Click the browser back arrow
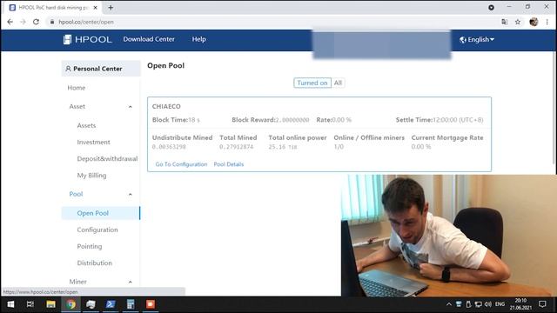The image size is (557, 313). point(10,22)
